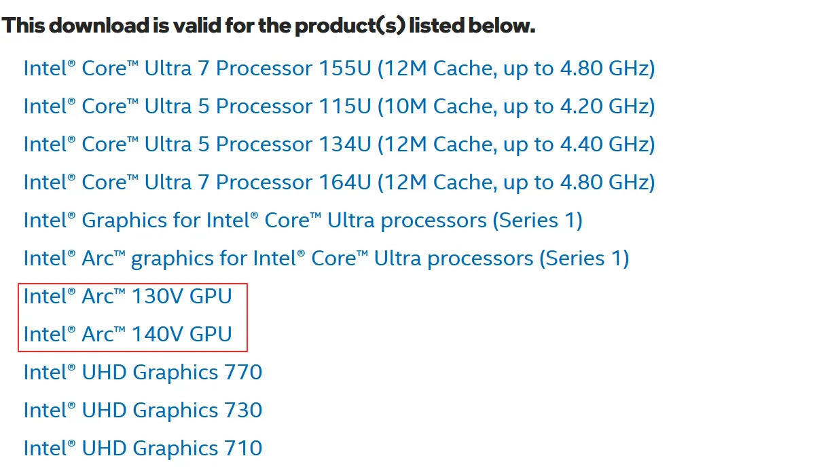This screenshot has height=475, width=815.
Task: Pick the second GPU inside the red highlighted box
Action: click(128, 335)
